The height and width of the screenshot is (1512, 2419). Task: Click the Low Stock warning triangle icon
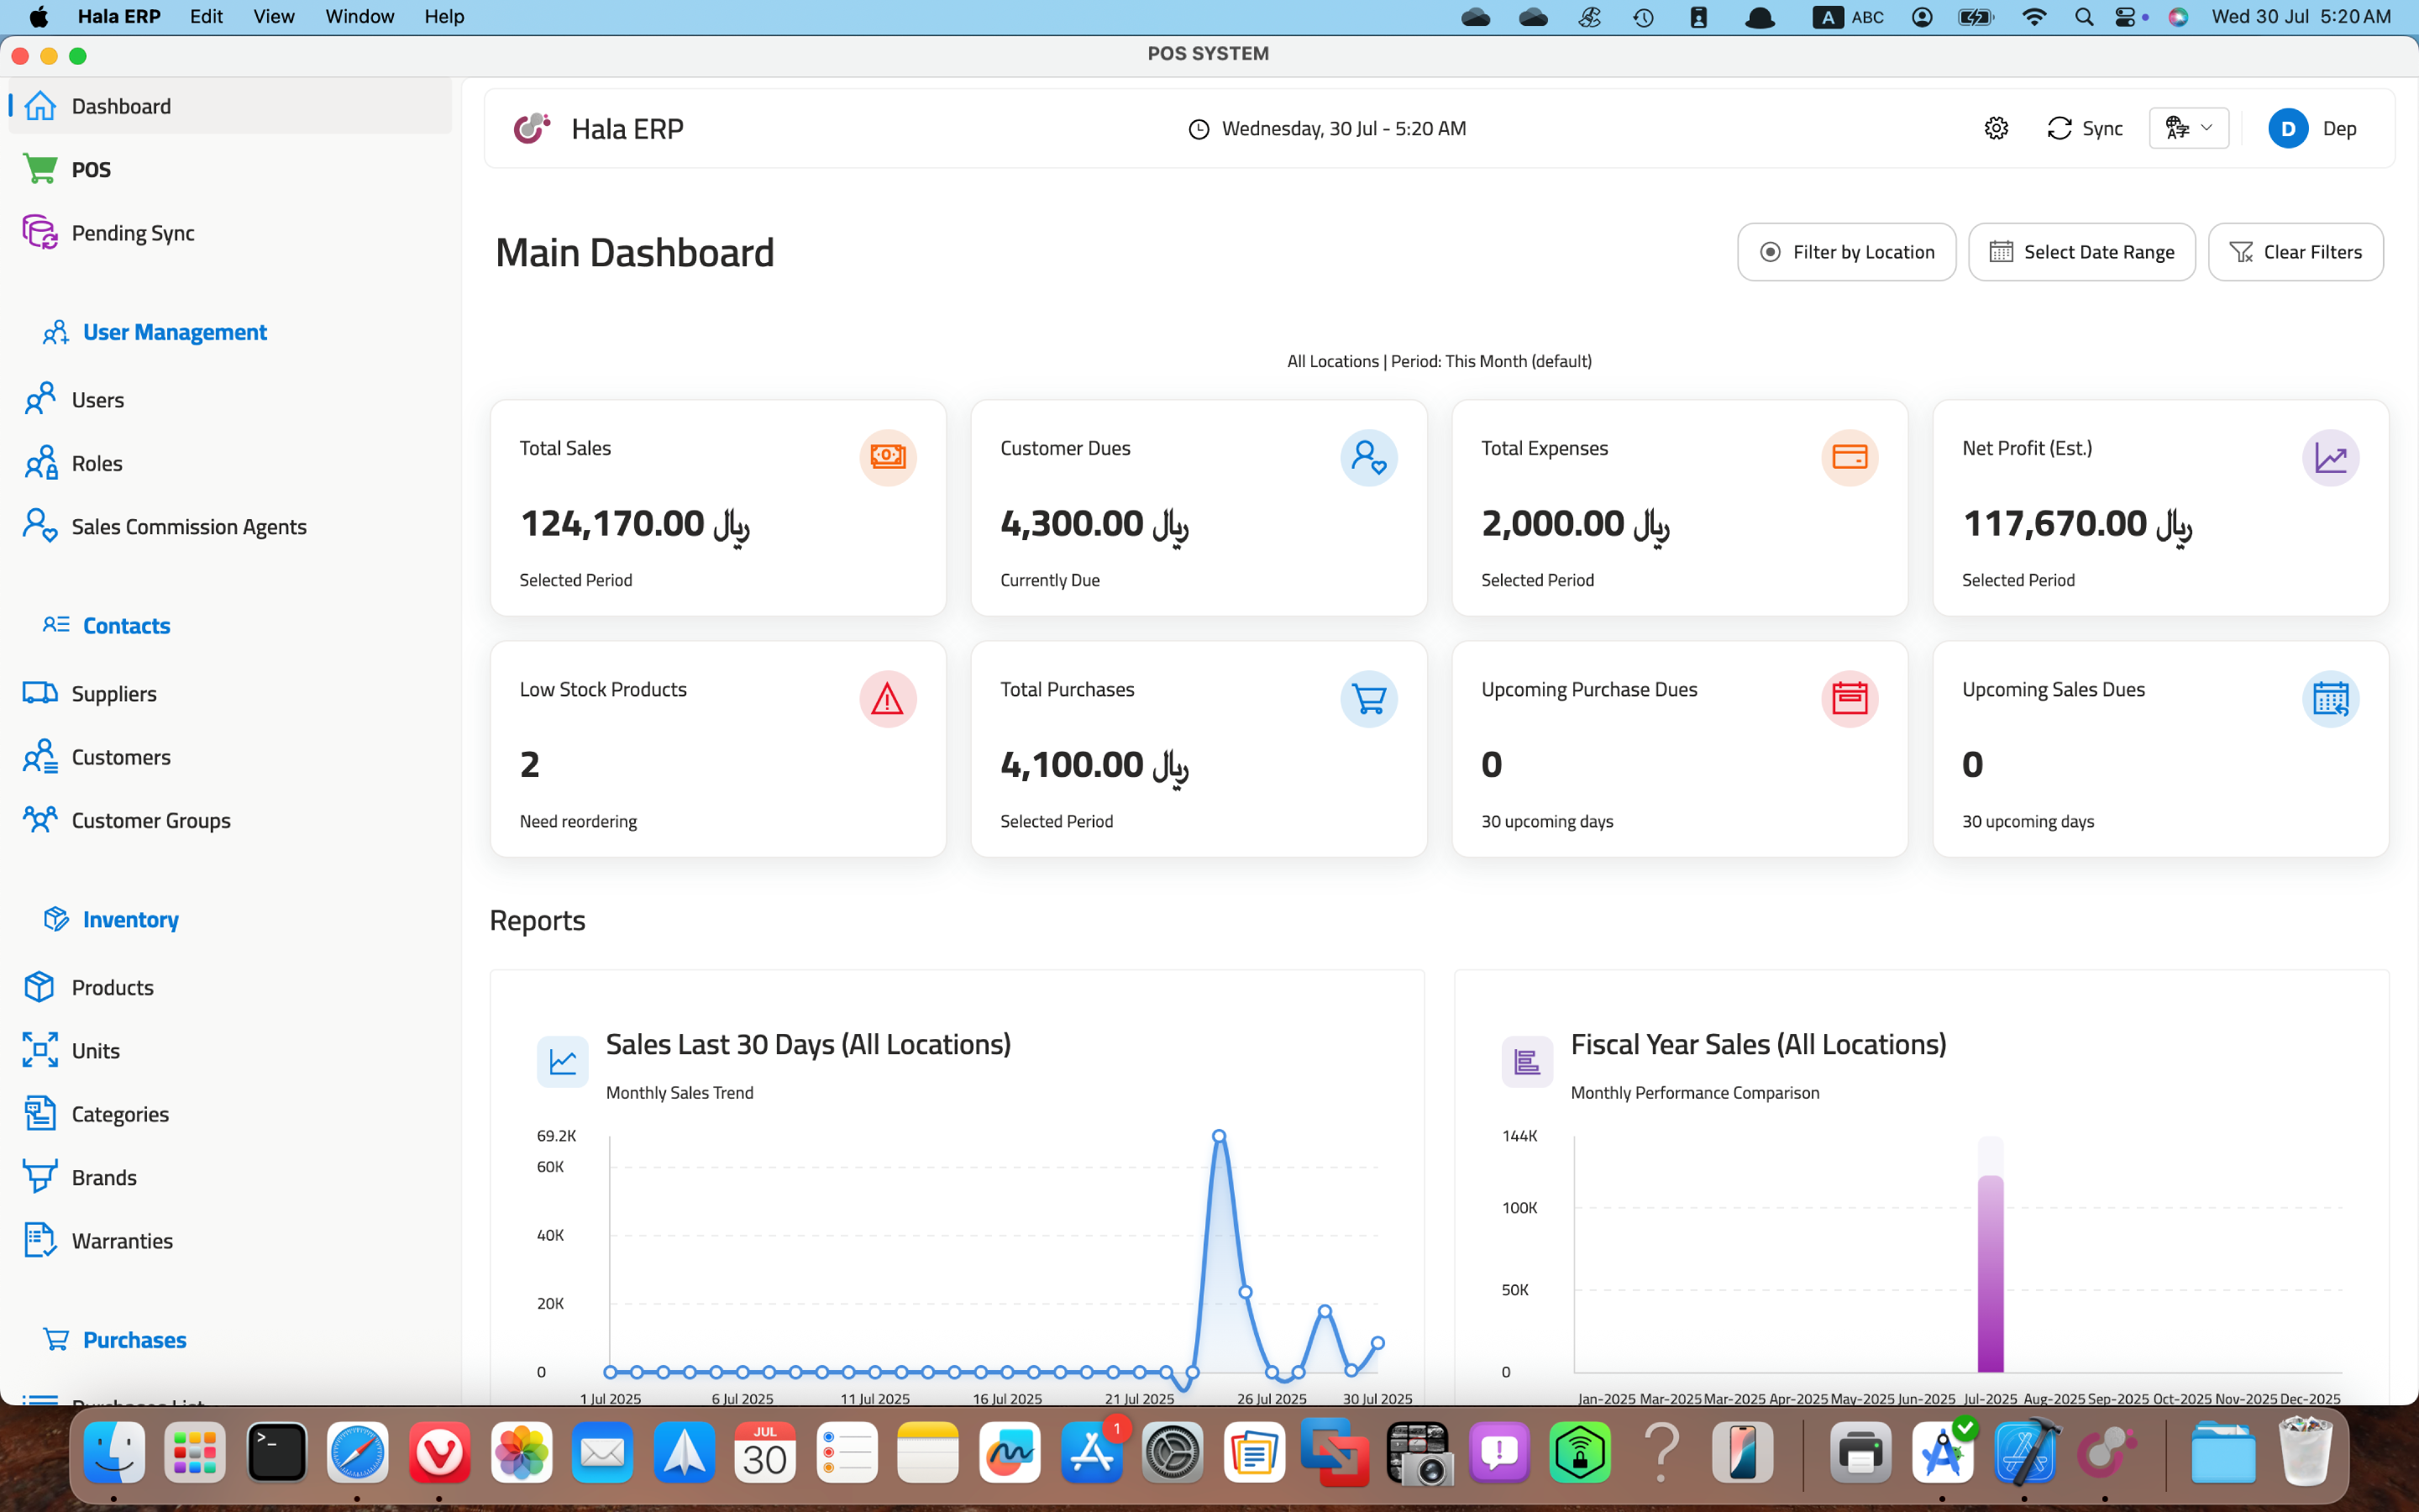pyautogui.click(x=888, y=698)
